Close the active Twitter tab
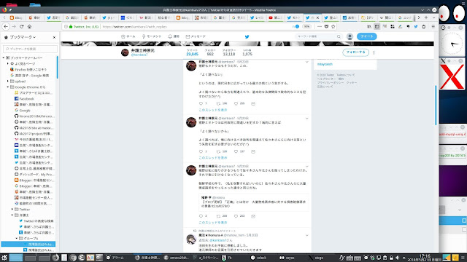 (x=317, y=17)
